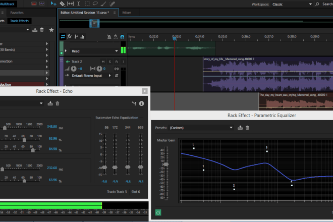This screenshot has width=333, height=222.
Task: Select the story_of_my_life_Mastered_song clip
Action: (x=268, y=74)
